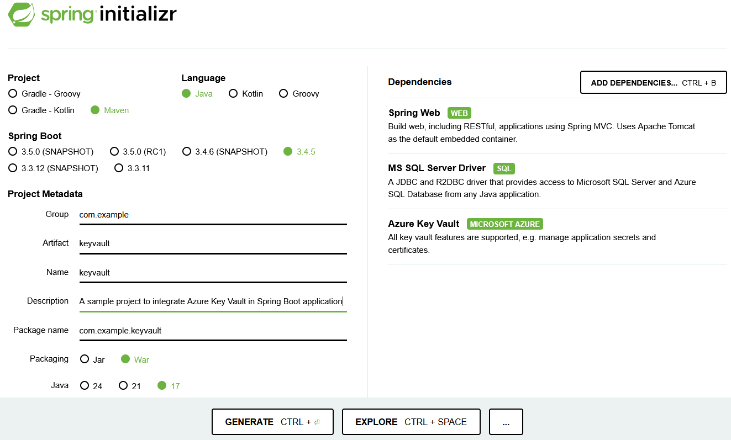Click the Artifact input field

[213, 243]
